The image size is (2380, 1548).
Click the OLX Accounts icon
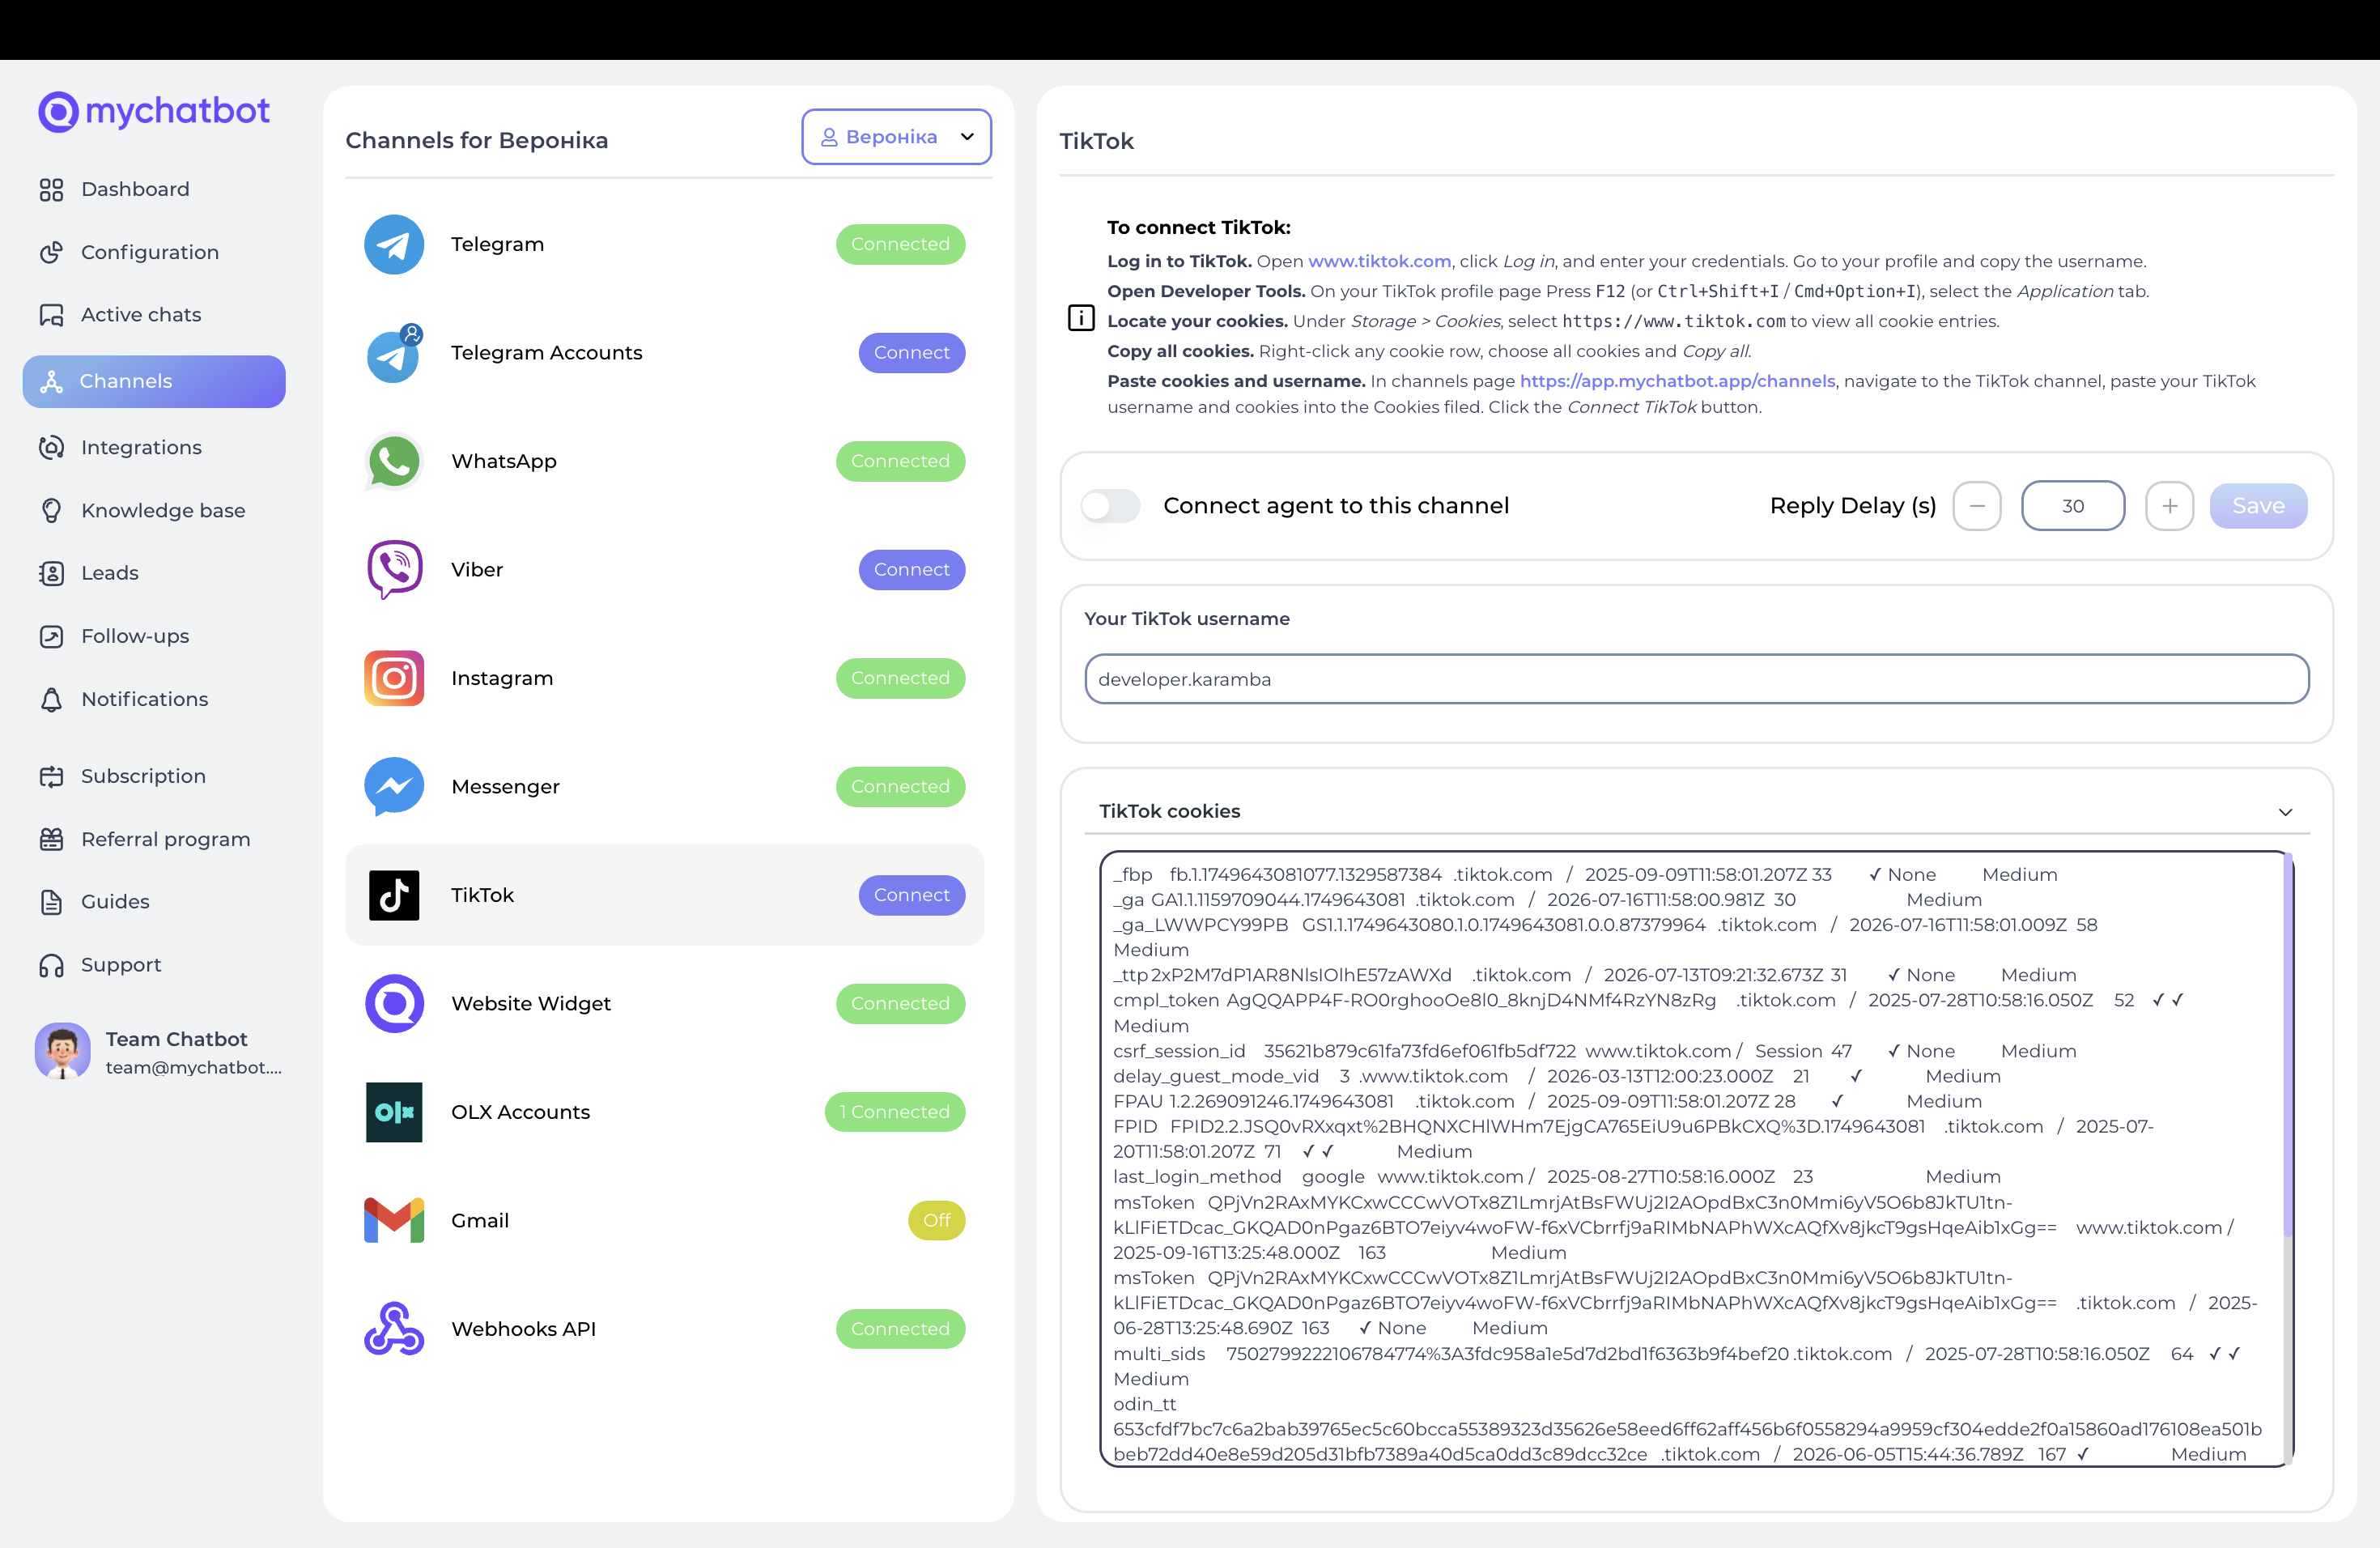pos(393,1112)
